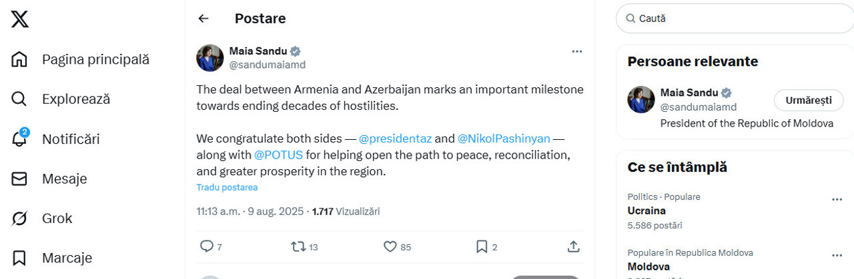Click the X logo icon
This screenshot has height=279, width=854.
tap(20, 19)
